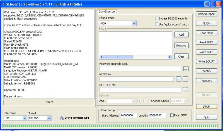223x131 pixels.
Task: Click the "Language Package:M_EAST_N_AFR" log line
Action: pyautogui.click(x=25, y=70)
